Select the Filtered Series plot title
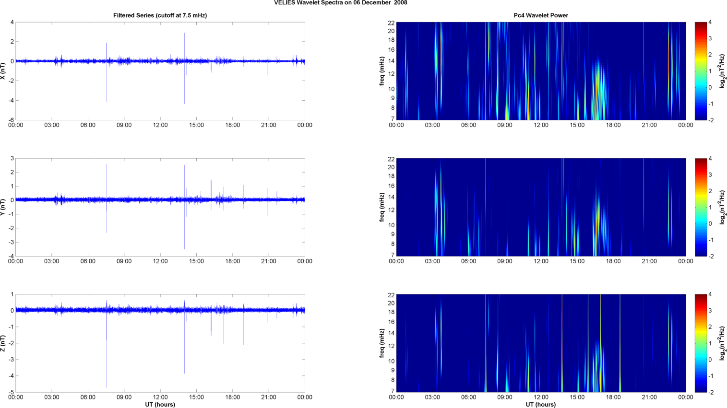The height and width of the screenshot is (408, 727). click(x=160, y=15)
